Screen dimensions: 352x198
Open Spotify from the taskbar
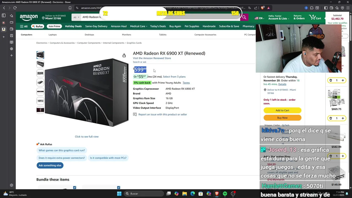click(225, 194)
